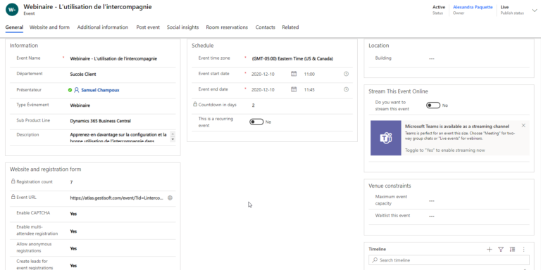Click the Microsoft Teams logo tile
541x270 pixels.
[x=386, y=138]
